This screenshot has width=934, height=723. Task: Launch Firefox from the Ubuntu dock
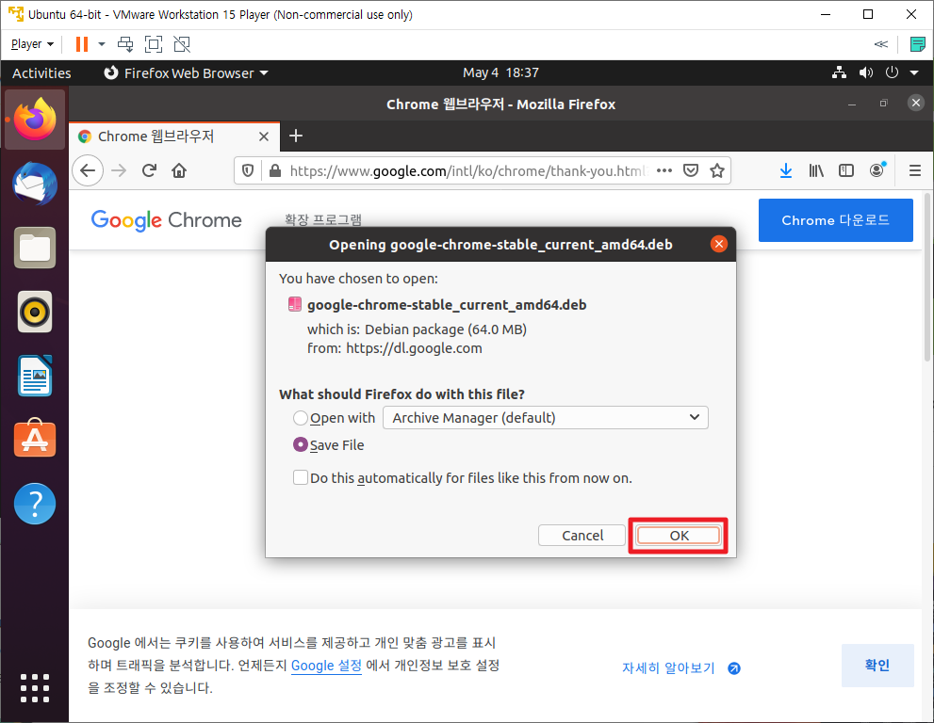tap(35, 119)
